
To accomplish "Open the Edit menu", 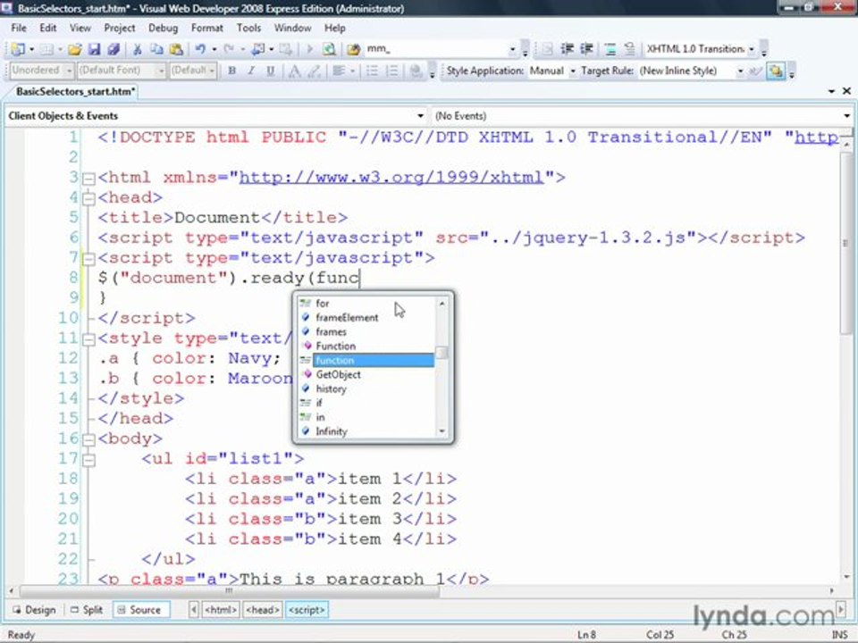I will [x=48, y=28].
